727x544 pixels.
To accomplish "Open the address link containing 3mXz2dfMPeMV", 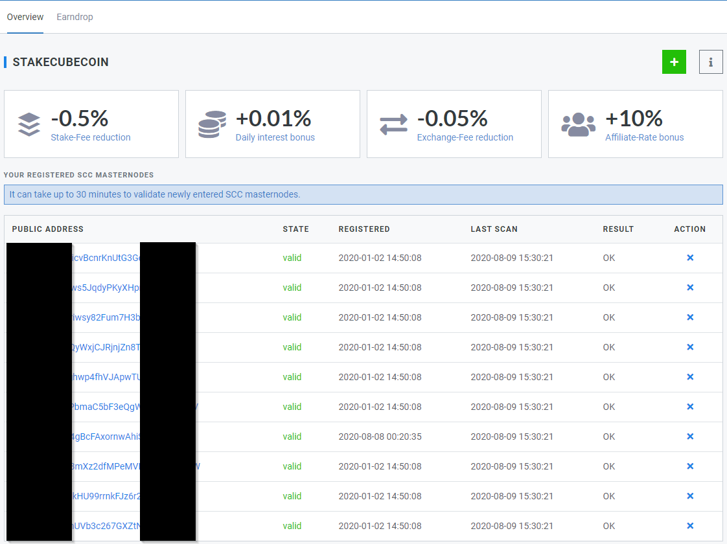I will click(106, 466).
